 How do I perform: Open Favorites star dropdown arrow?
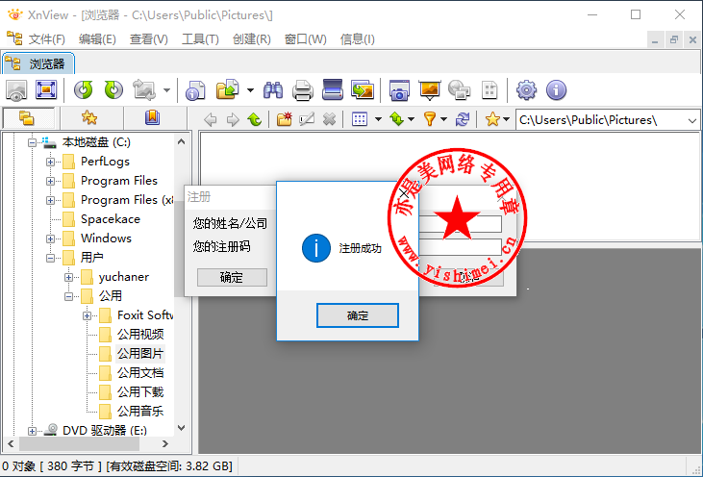[506, 119]
